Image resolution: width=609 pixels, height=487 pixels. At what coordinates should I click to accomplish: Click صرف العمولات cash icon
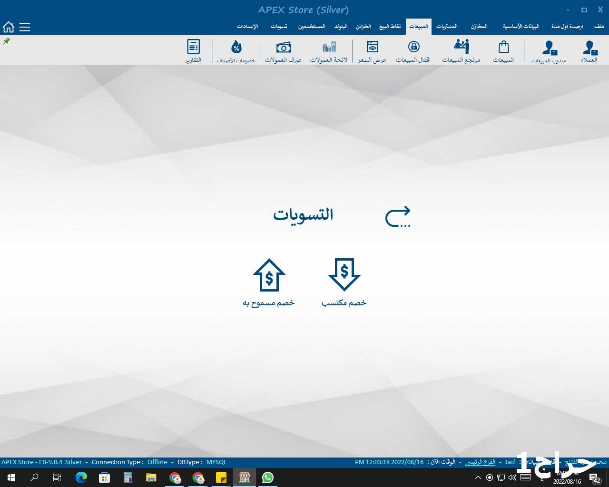tap(283, 51)
